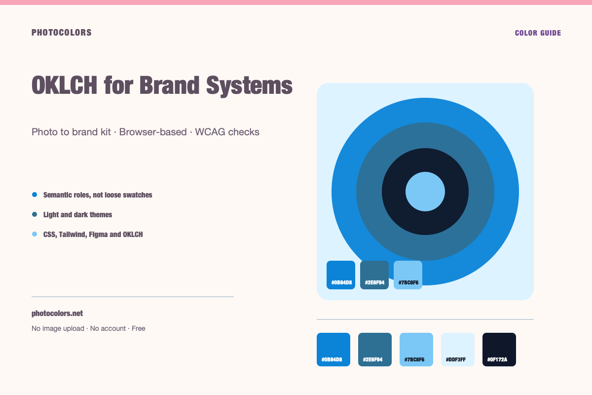This screenshot has height=395, width=592.
Task: Select the "OKLCH for Brand Systems" headline
Action: pos(162,85)
